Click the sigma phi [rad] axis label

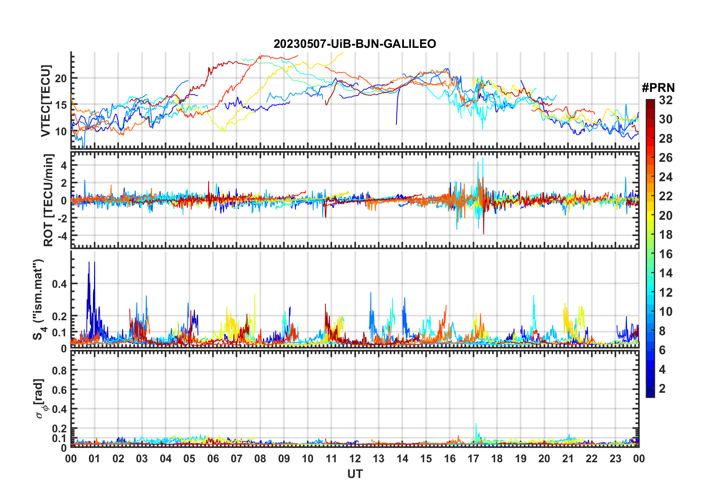(40, 398)
